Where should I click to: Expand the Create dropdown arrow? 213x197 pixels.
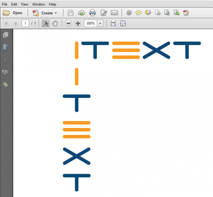[x=56, y=13]
